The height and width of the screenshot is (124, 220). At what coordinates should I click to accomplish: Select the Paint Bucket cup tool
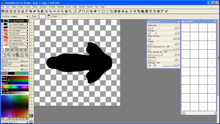[83, 11]
